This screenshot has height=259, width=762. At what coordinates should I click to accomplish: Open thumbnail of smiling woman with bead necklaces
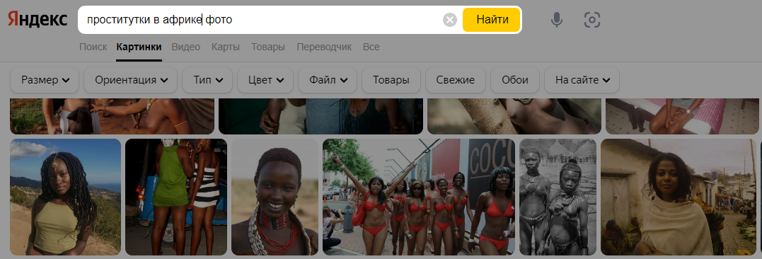(x=275, y=197)
